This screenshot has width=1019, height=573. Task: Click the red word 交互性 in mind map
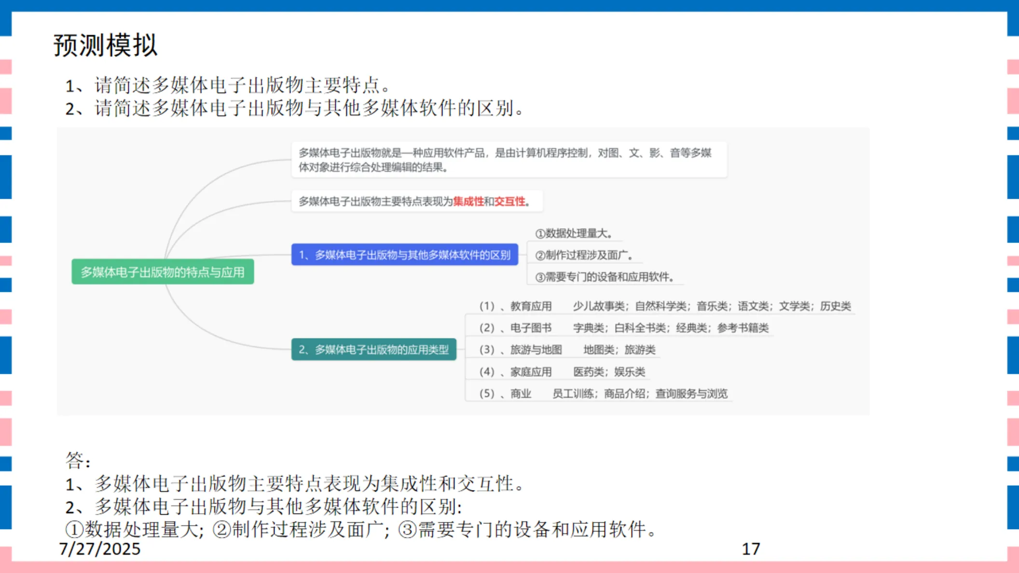(509, 202)
